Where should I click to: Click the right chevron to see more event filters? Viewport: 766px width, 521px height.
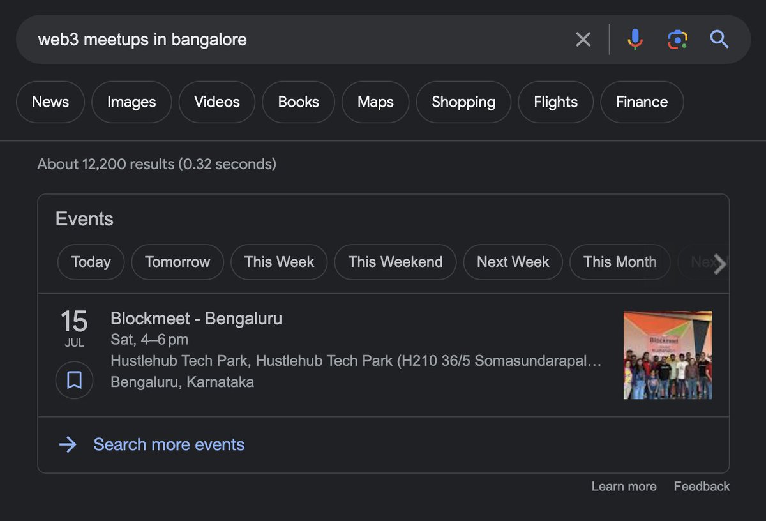click(x=720, y=264)
